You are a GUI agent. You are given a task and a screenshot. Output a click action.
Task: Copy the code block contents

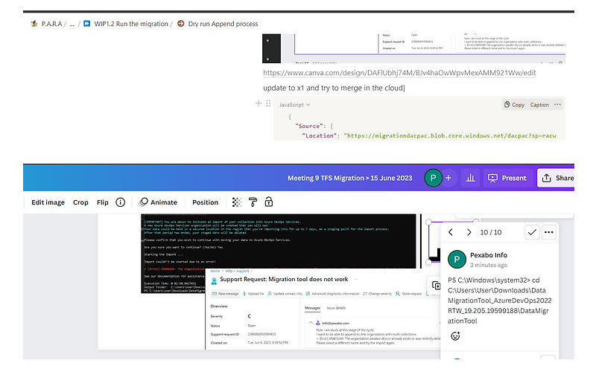point(514,105)
